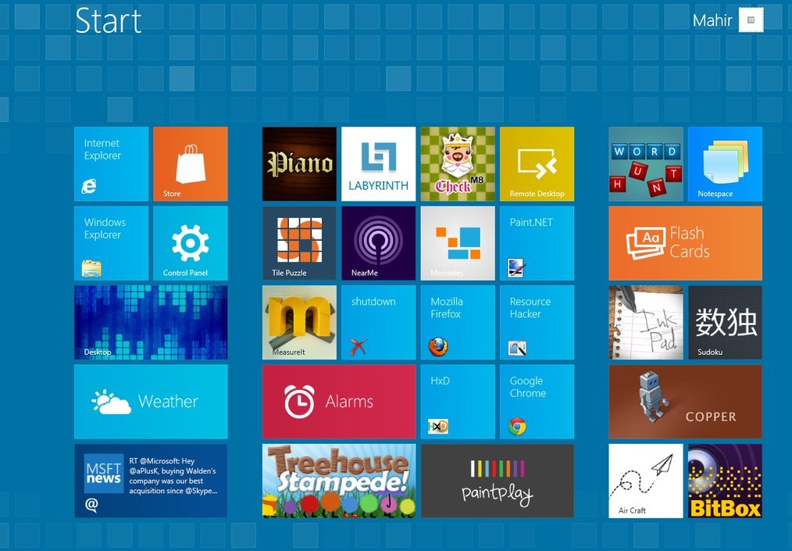Launch the Tile Puzzle game
Viewport: 792px width, 551px height.
[299, 243]
